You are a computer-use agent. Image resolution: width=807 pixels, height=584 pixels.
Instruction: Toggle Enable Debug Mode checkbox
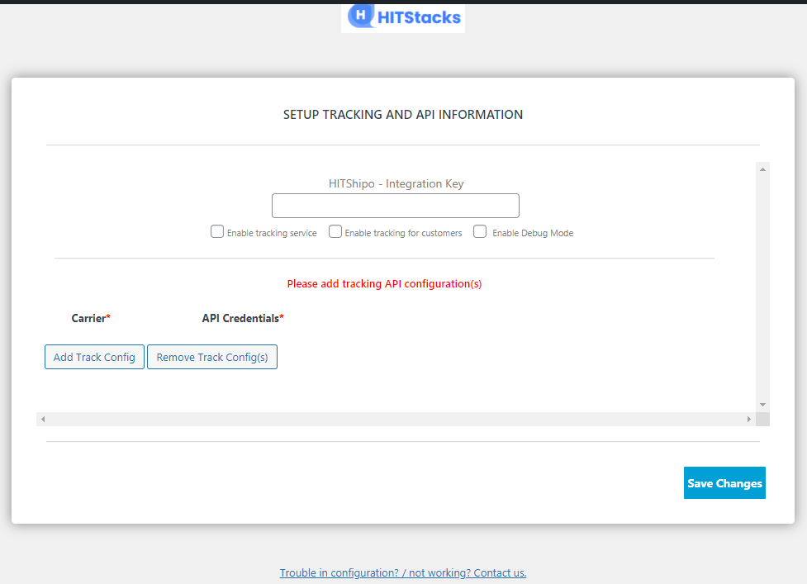480,231
